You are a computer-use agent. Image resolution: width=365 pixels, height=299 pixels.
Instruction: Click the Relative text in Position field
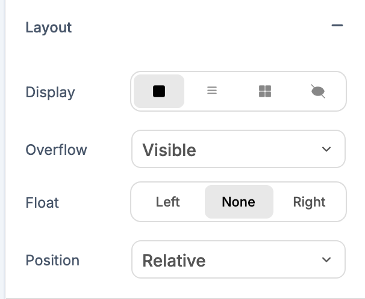(174, 261)
